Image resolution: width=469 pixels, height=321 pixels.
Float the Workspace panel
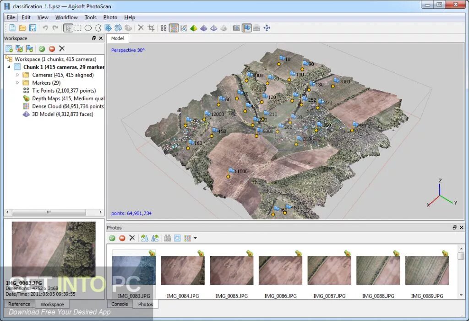(93, 38)
